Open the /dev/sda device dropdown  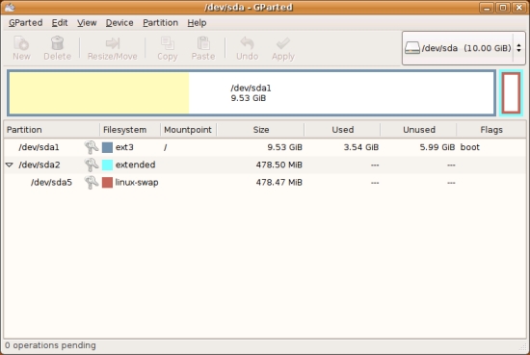coord(464,48)
